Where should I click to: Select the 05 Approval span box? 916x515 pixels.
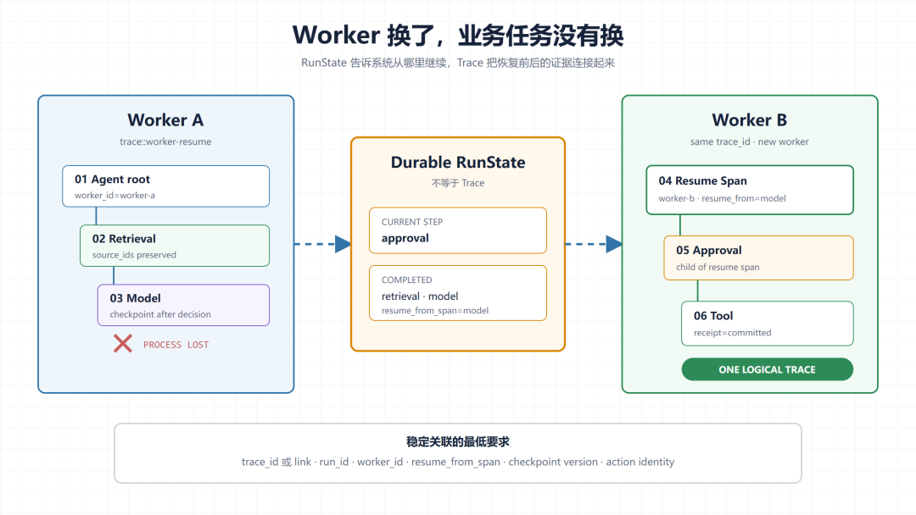(x=758, y=257)
